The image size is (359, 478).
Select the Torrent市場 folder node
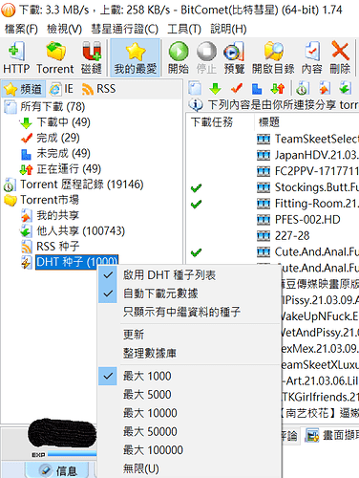coord(50,200)
